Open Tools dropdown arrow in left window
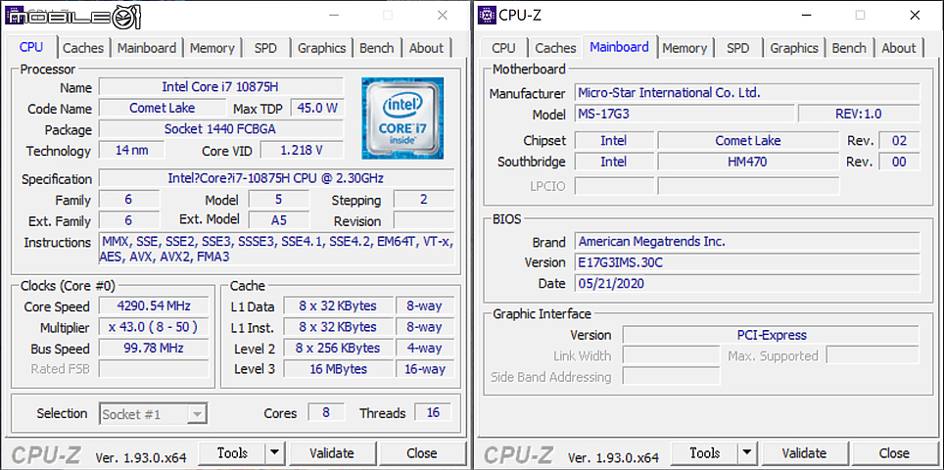The image size is (944, 470). [274, 452]
